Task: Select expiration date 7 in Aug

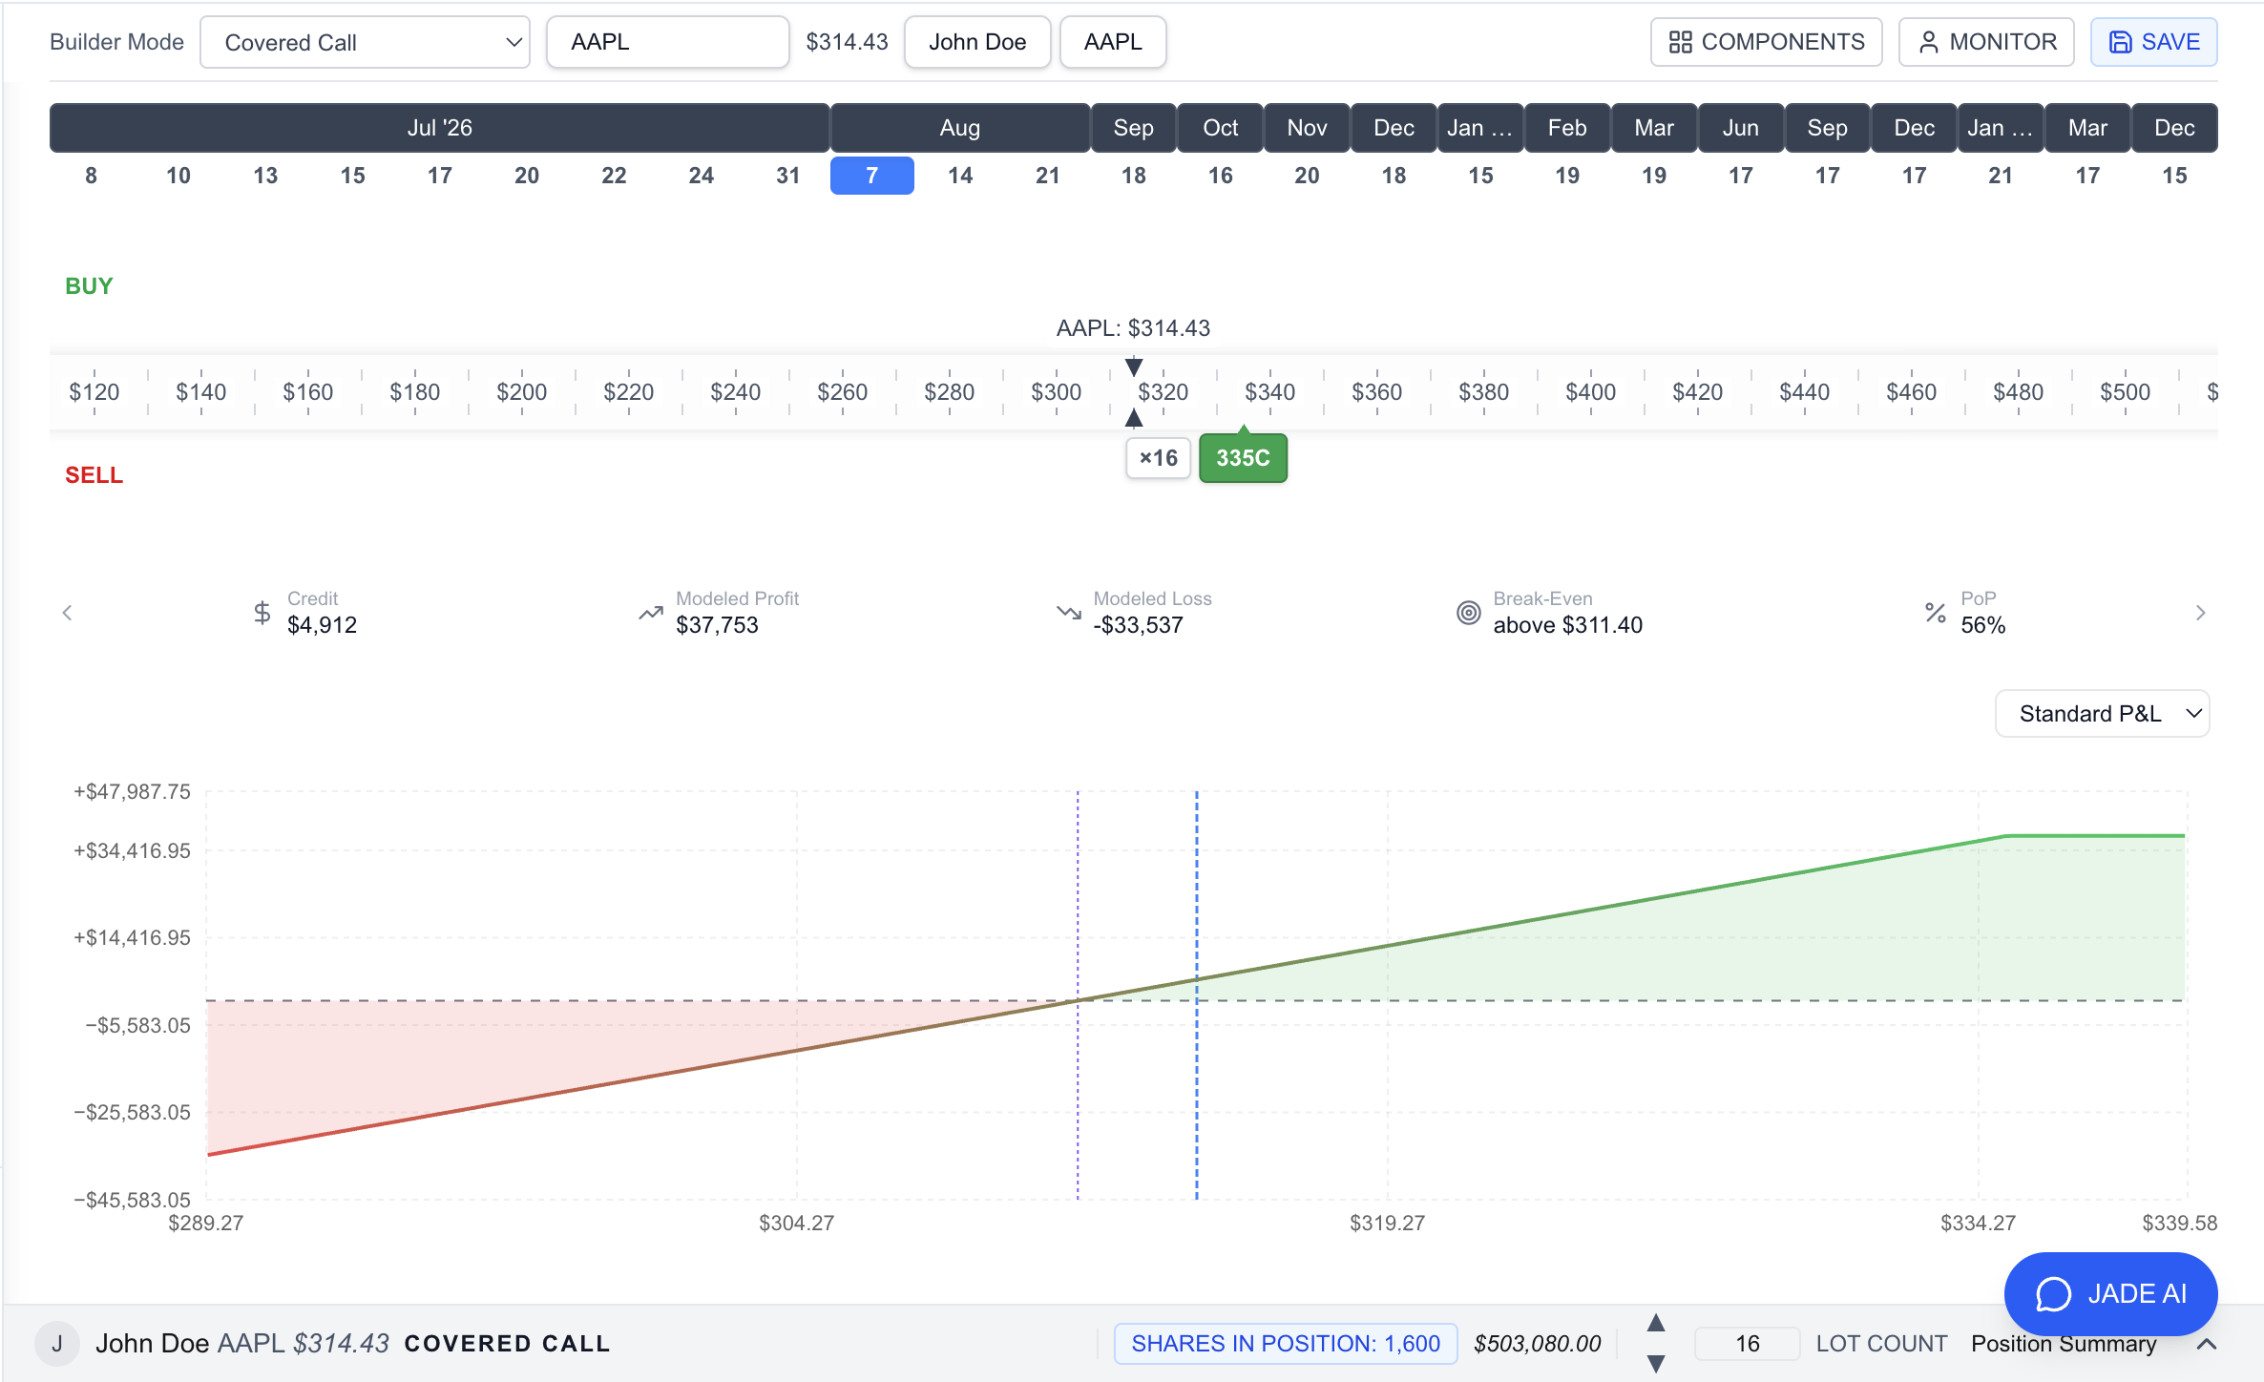Action: click(872, 176)
